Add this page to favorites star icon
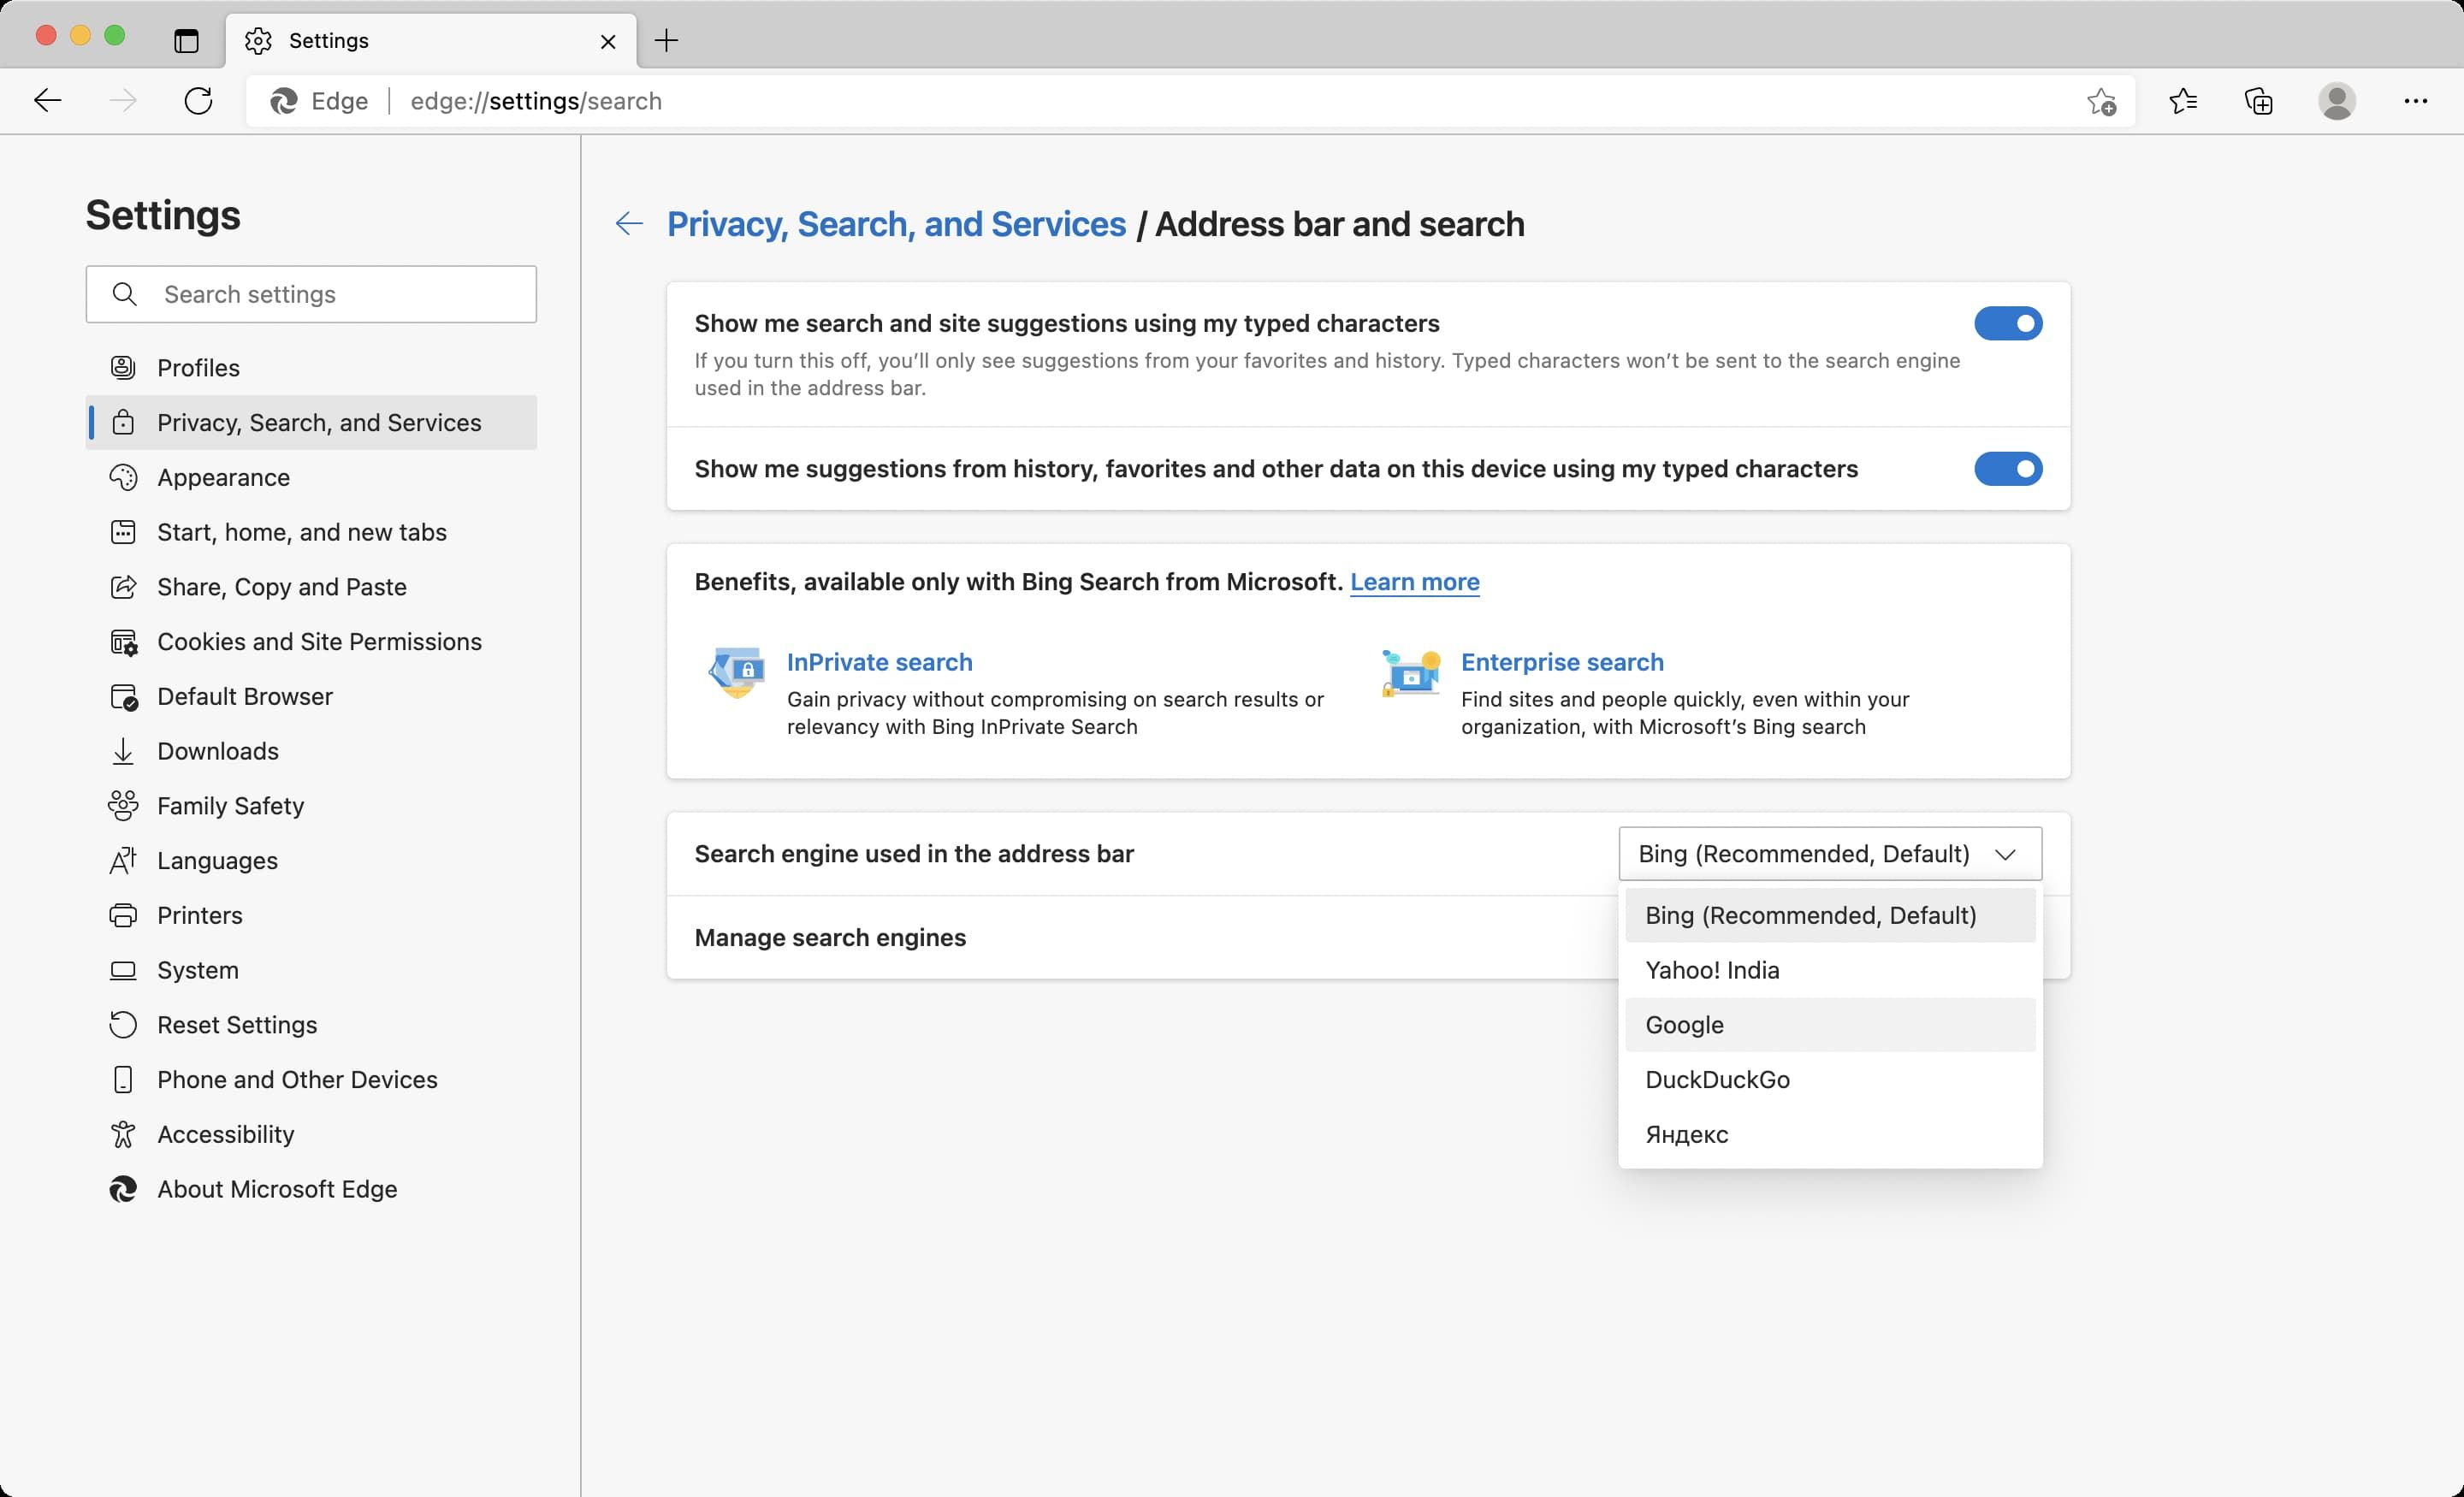Viewport: 2464px width, 1497px height. [2101, 101]
